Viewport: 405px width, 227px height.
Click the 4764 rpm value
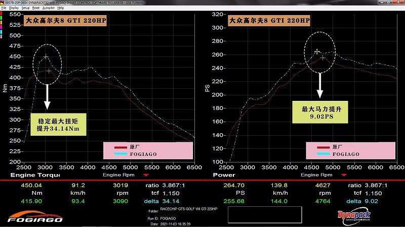[x=323, y=201]
